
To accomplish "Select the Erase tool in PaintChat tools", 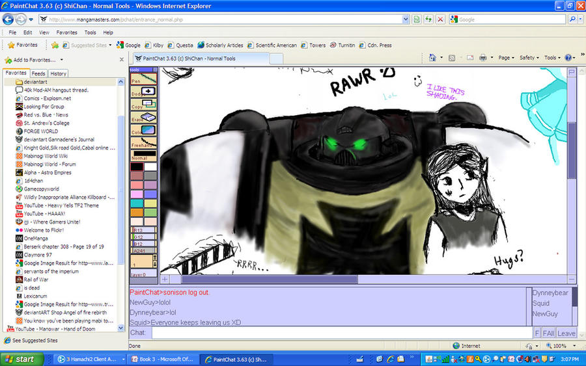I will click(143, 117).
